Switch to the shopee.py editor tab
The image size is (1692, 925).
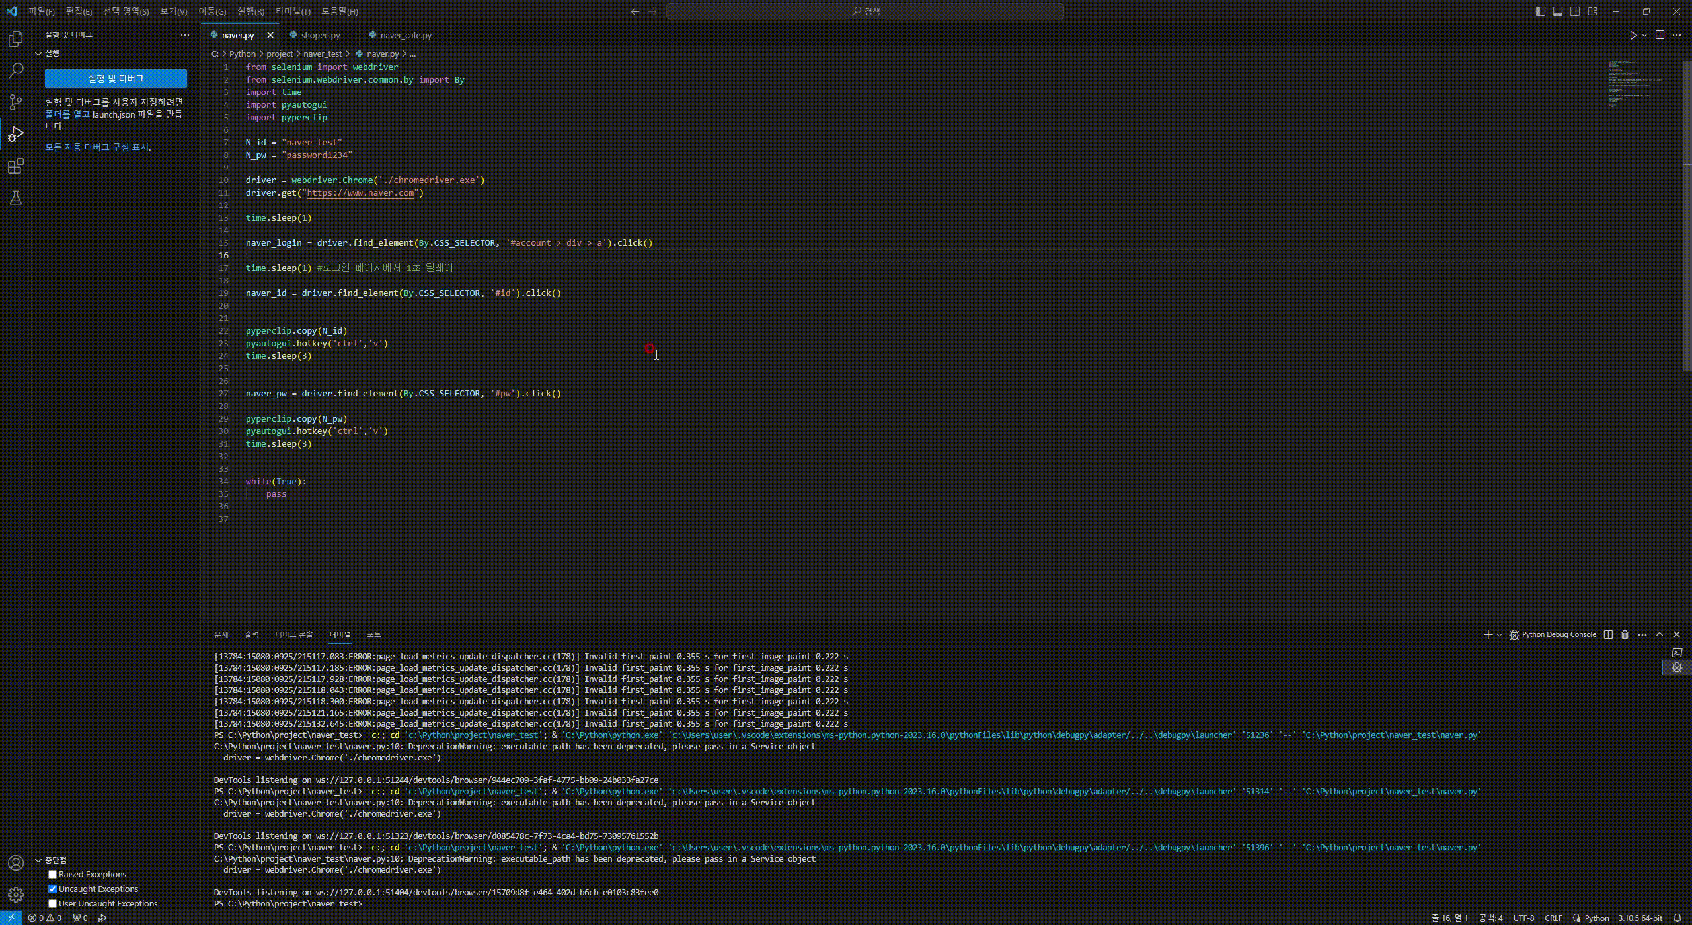pyautogui.click(x=320, y=35)
